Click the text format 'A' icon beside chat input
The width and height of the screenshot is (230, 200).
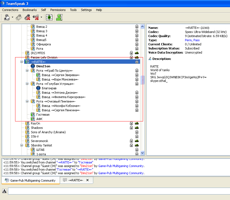[x=4, y=191]
